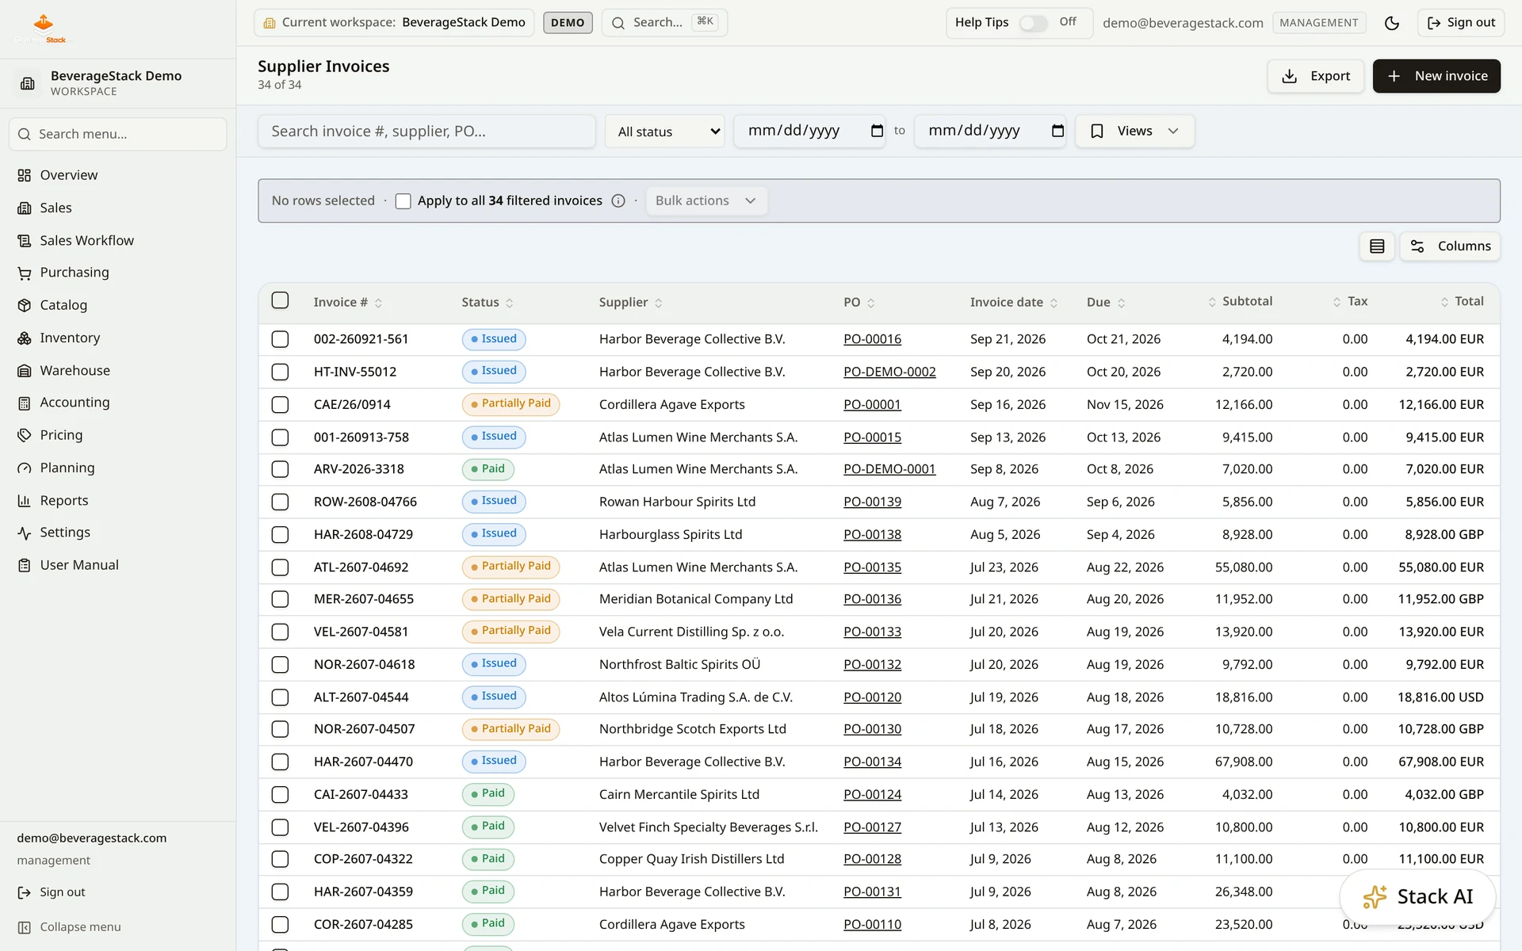1522x951 pixels.
Task: Select invoice 002-260921-561 checkbox
Action: [280, 339]
